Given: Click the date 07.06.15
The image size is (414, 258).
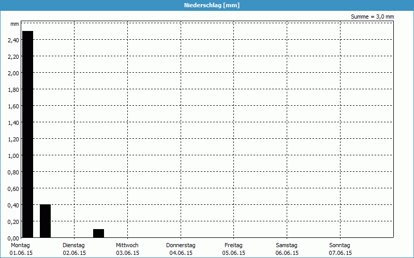Looking at the screenshot, I should [x=341, y=253].
